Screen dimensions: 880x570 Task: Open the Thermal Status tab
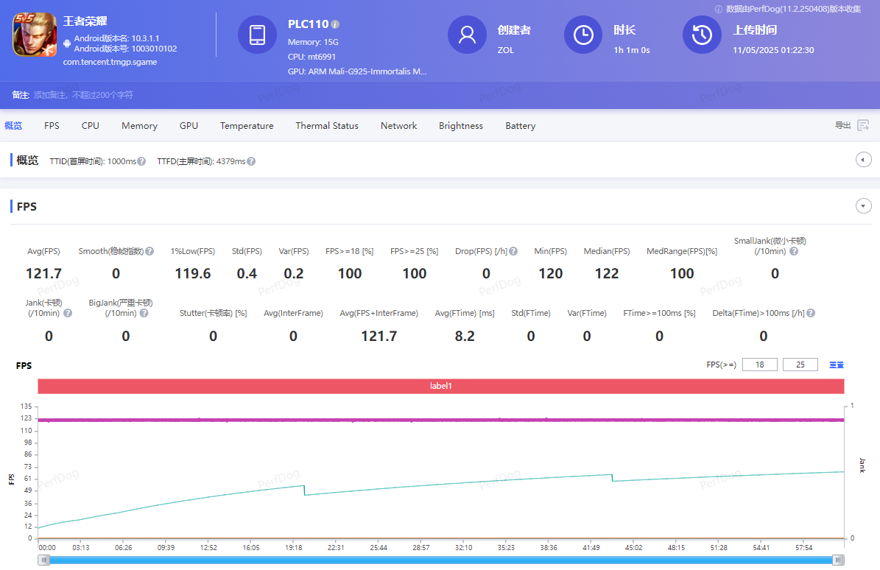(327, 126)
